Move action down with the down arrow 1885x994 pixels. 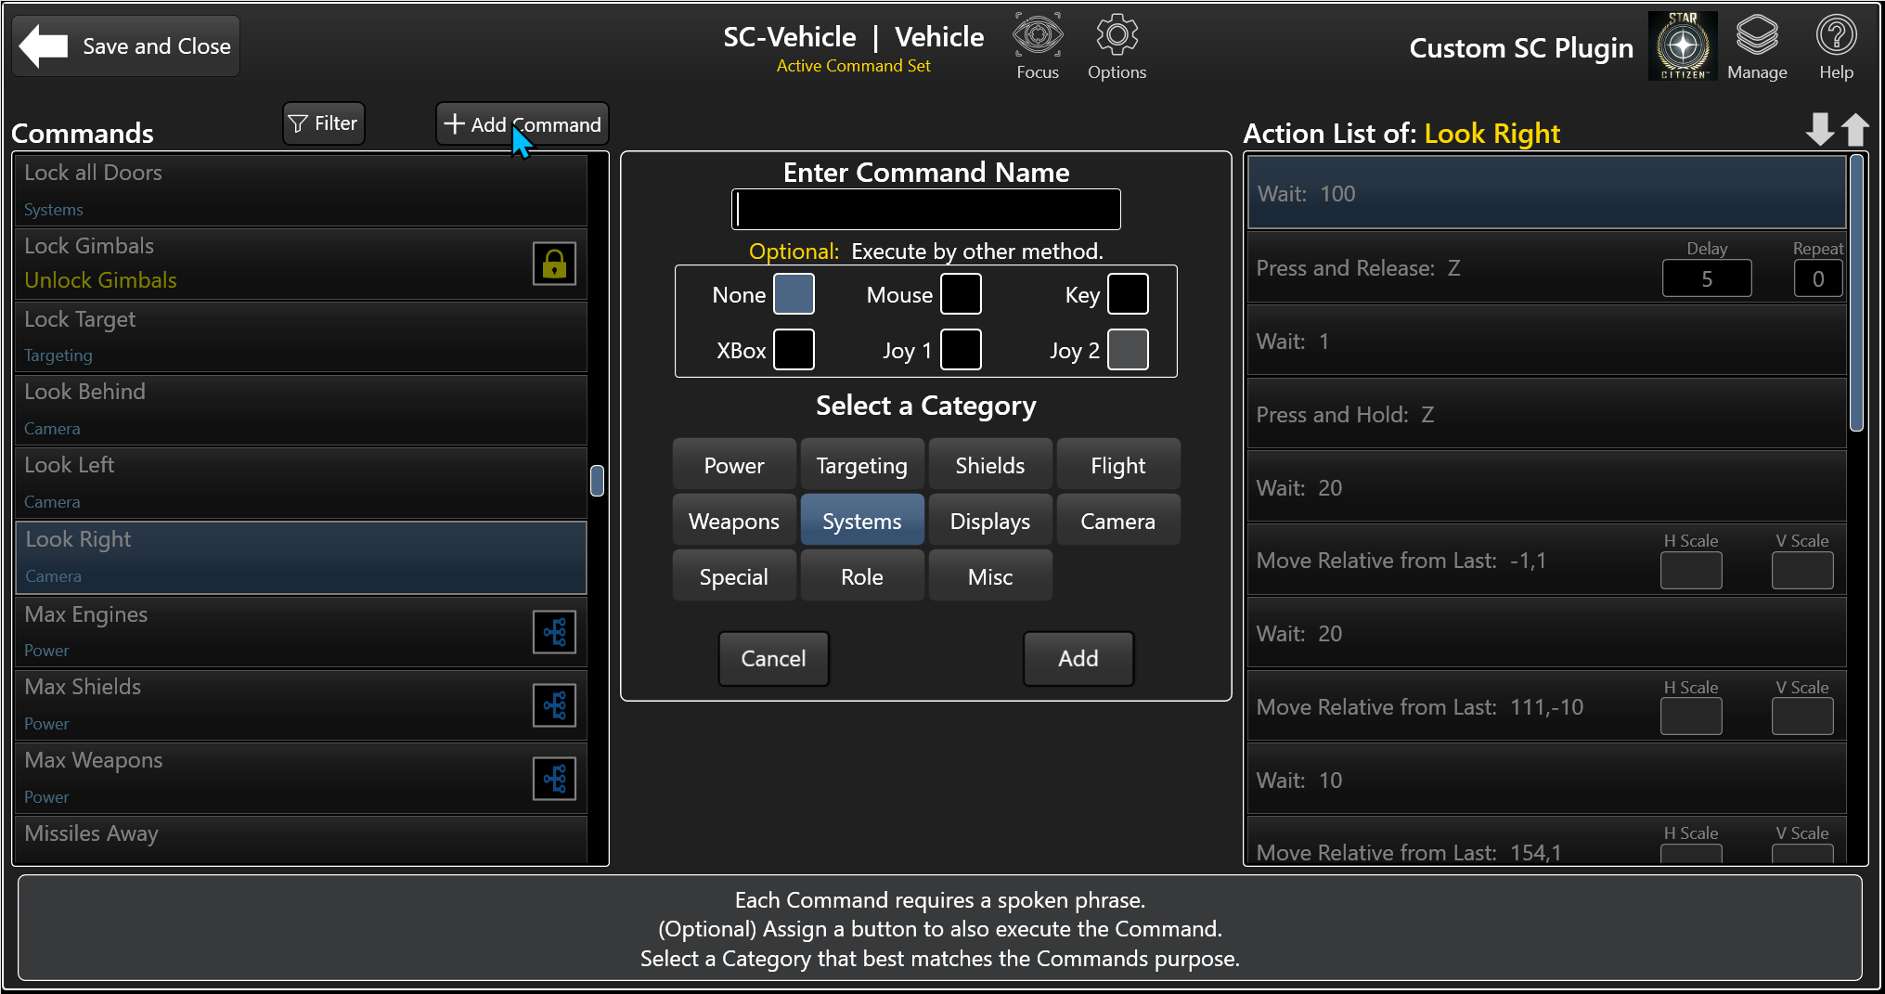(1819, 129)
